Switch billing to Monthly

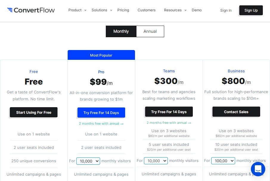(x=121, y=31)
